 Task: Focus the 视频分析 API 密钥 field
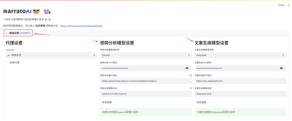pyautogui.click(x=142, y=68)
